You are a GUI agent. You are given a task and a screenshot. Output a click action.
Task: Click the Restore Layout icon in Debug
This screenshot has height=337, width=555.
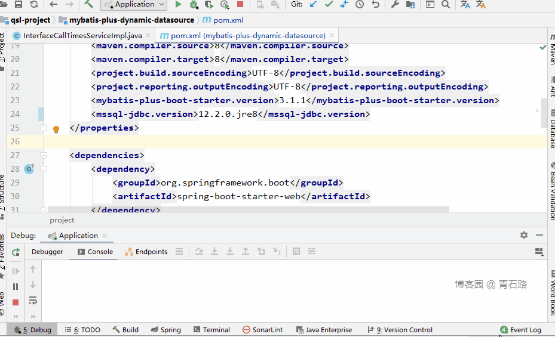pyautogui.click(x=539, y=252)
